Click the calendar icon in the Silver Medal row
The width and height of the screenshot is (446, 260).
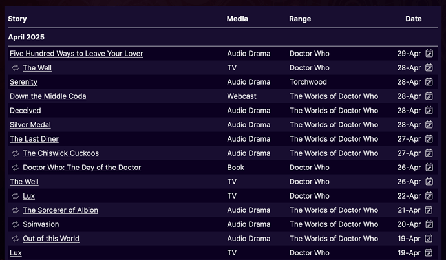point(429,125)
